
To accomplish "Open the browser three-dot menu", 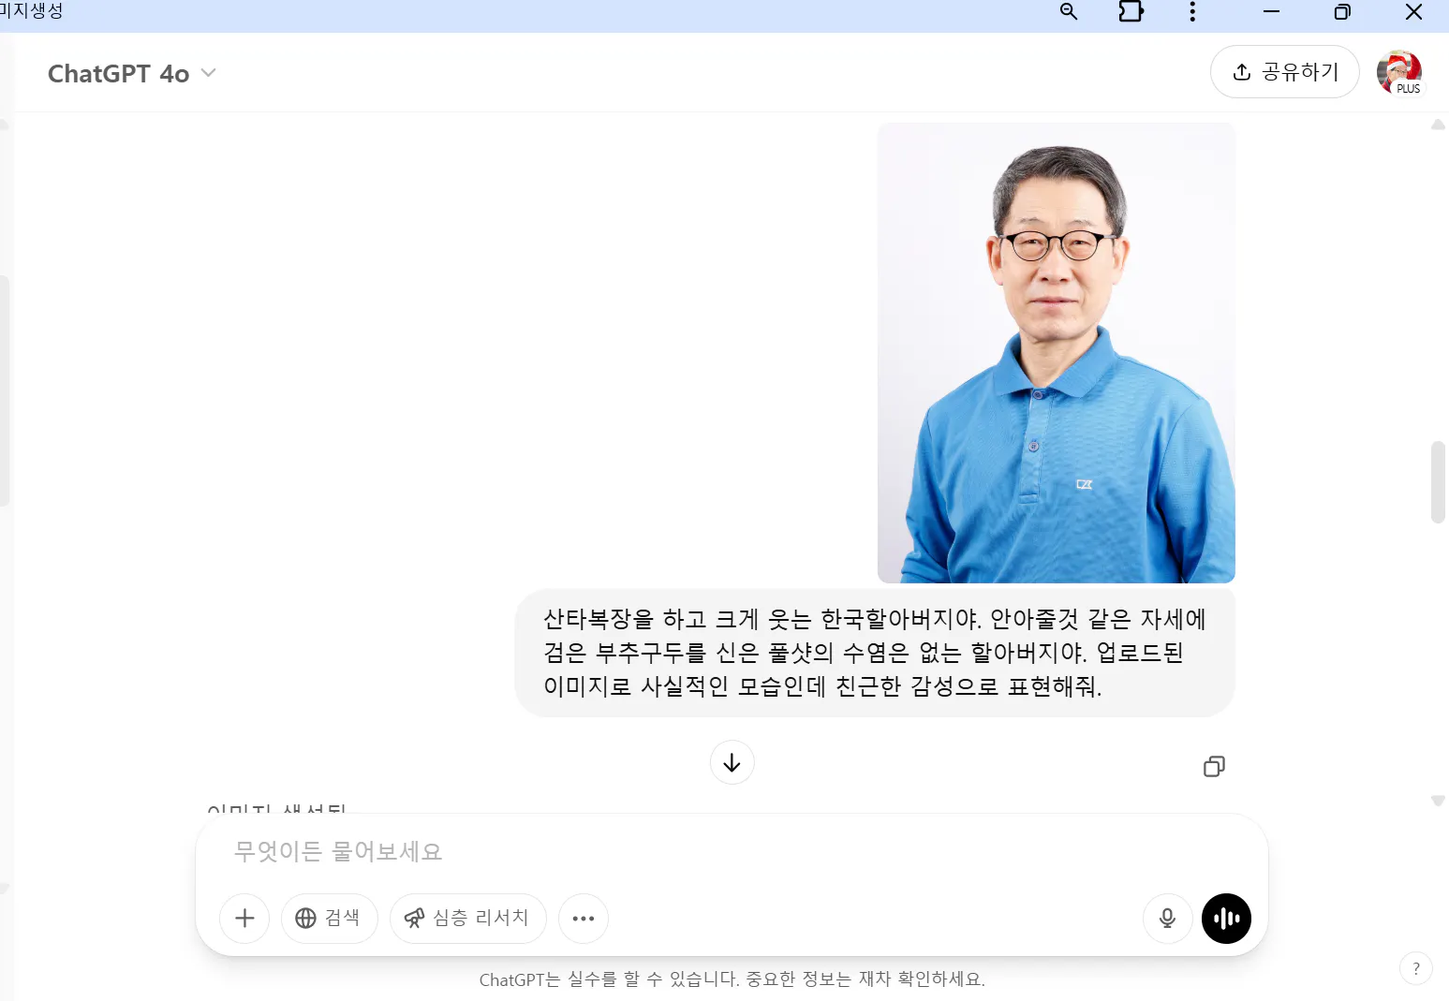I will pos(1191,12).
